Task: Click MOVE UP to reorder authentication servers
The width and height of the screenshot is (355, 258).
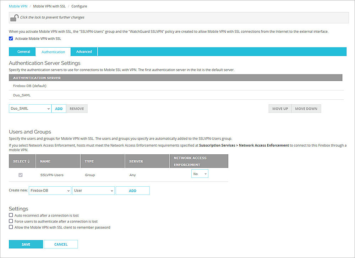Action: [280, 108]
